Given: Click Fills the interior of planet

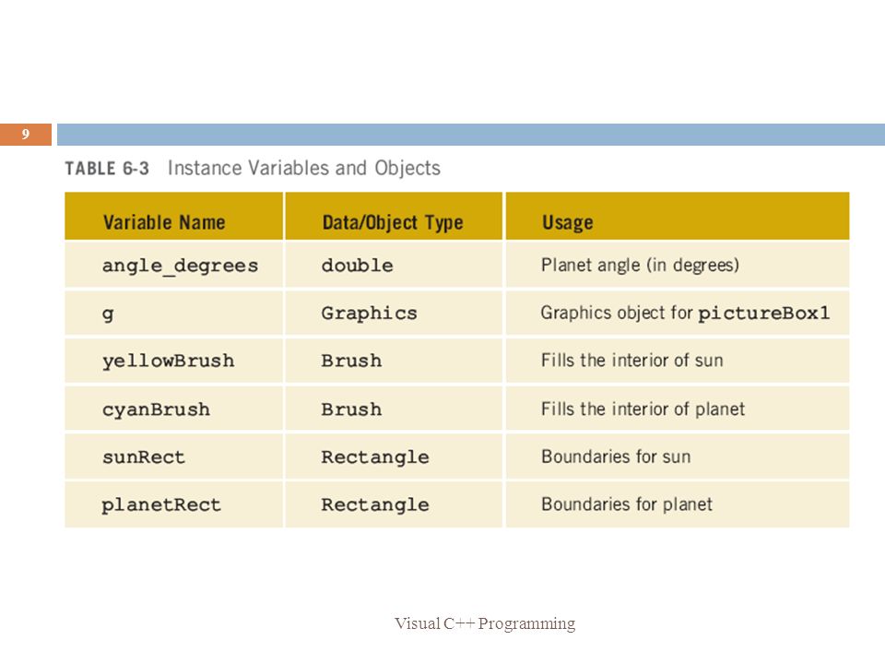Looking at the screenshot, I should [643, 409].
